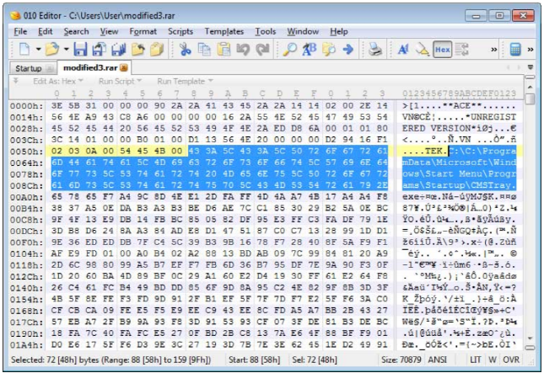Image resolution: width=544 pixels, height=373 pixels.
Task: Click the Size: 70879 status field
Action: pyautogui.click(x=401, y=360)
